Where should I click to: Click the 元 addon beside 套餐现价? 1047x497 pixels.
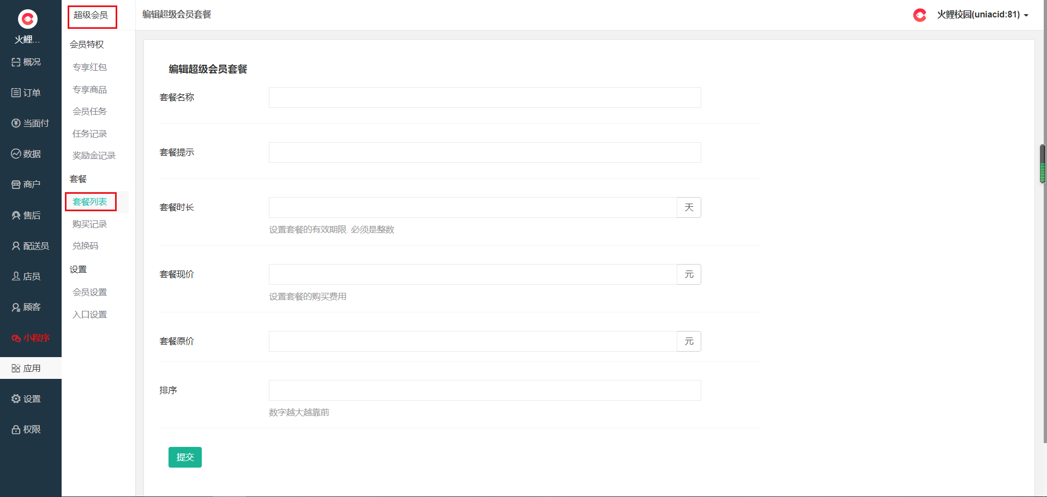tap(689, 274)
